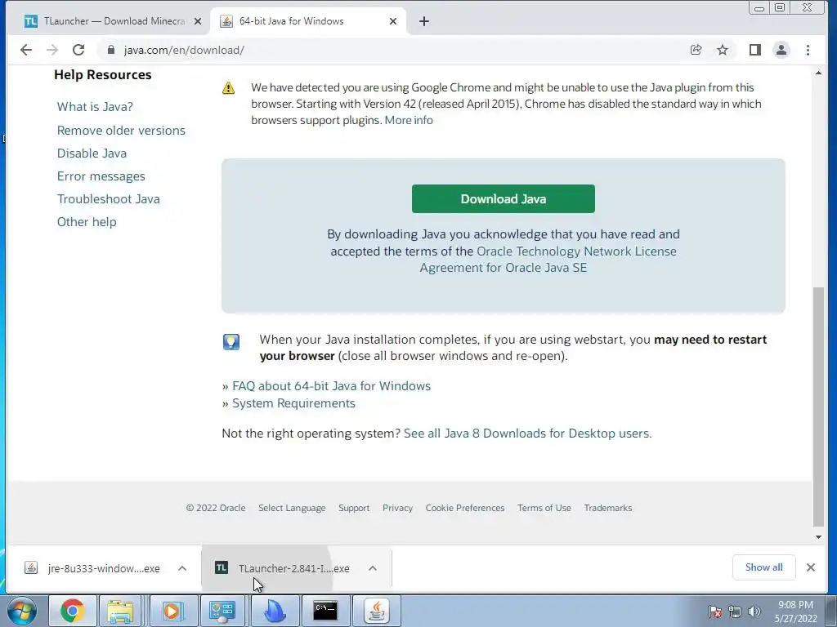Open the Privacy footer link
The image size is (837, 627).
point(398,508)
